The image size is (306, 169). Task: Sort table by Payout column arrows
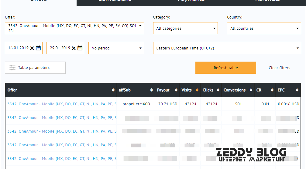[x=176, y=90]
